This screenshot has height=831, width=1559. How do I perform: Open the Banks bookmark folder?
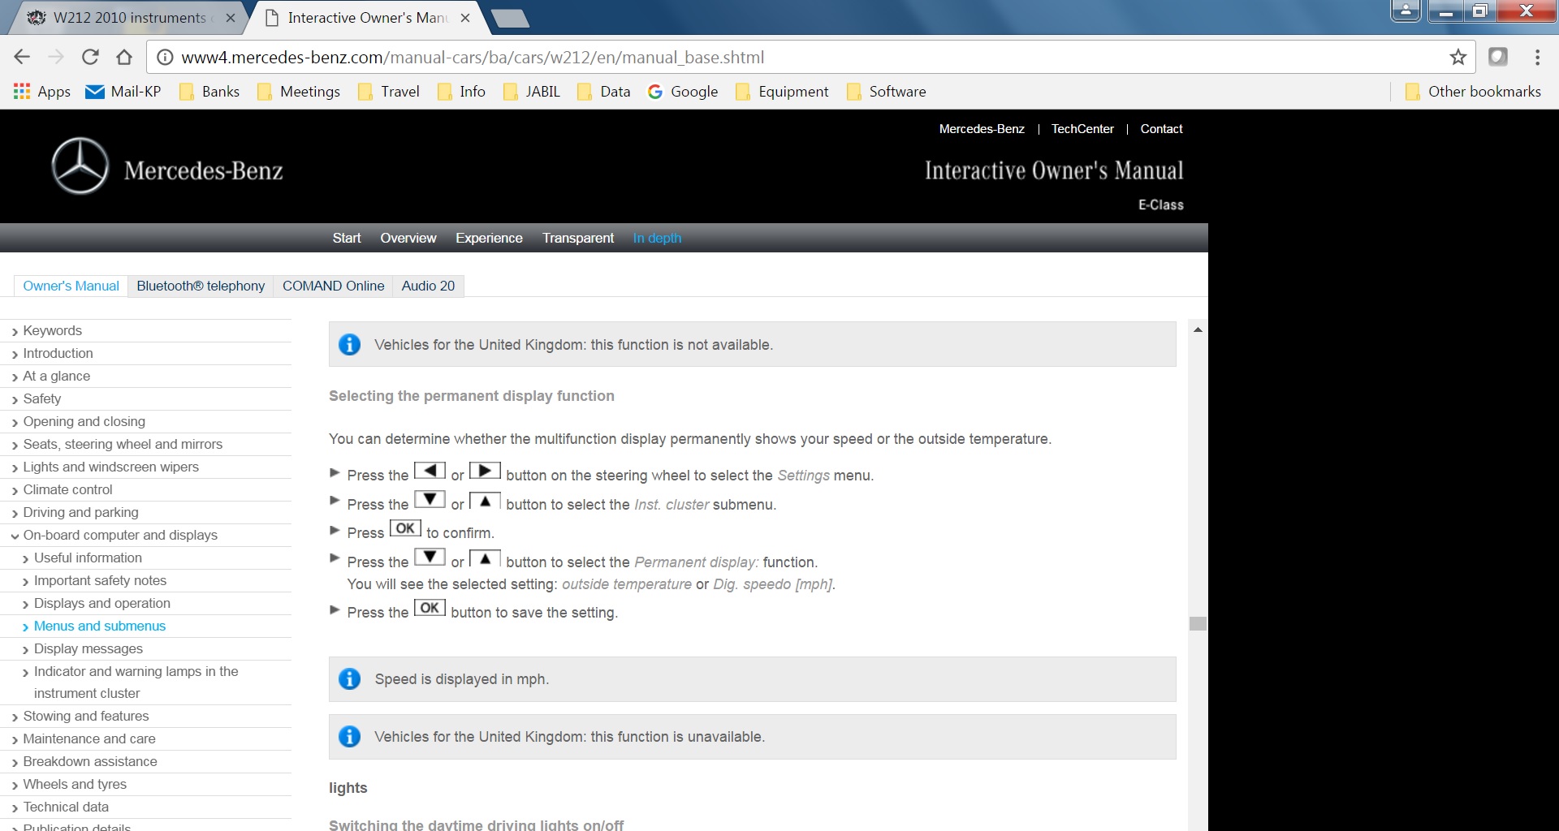[209, 92]
